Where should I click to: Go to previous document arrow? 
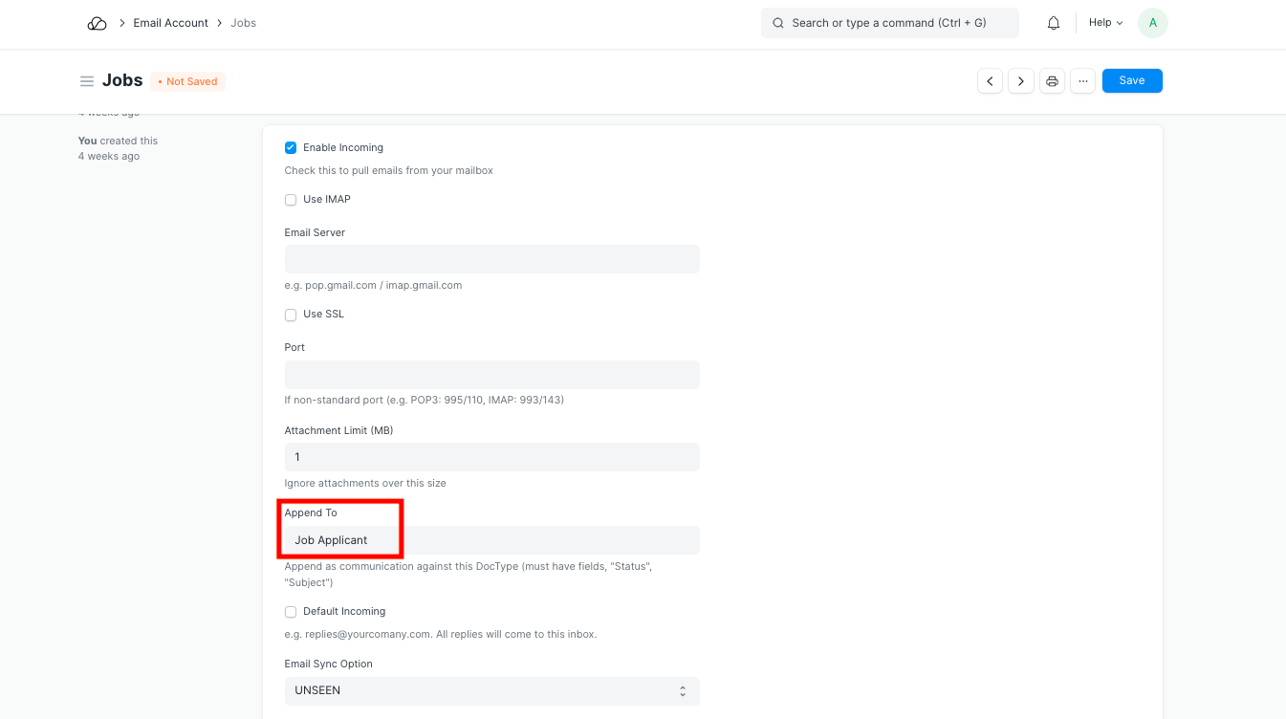(990, 81)
